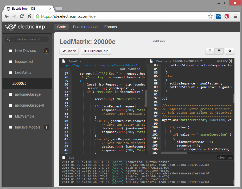Collapse code fold at device line 87
242x189 pixels.
point(160,80)
